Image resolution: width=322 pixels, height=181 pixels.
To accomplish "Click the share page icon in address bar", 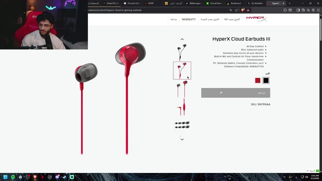I will 236,10.
